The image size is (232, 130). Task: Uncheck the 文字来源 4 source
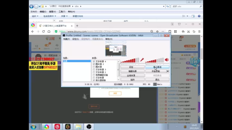point(94,62)
